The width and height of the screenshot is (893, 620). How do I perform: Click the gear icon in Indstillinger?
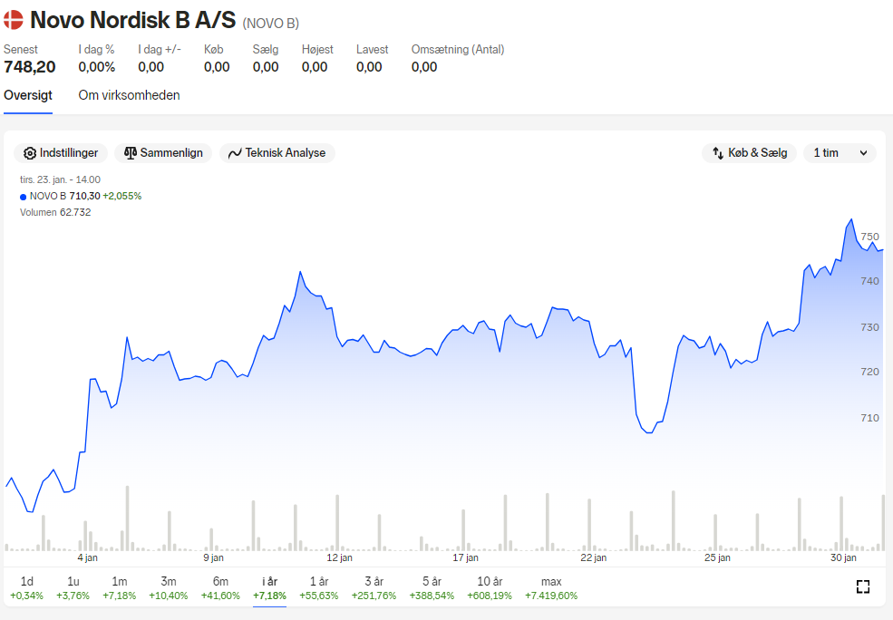pyautogui.click(x=30, y=153)
